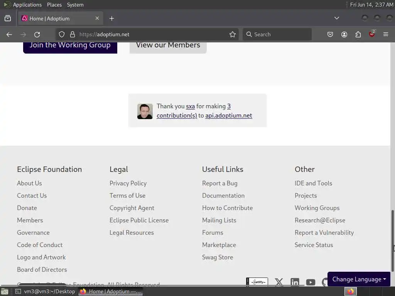Open Mailing Lists link
This screenshot has width=395, height=296.
coord(219,220)
